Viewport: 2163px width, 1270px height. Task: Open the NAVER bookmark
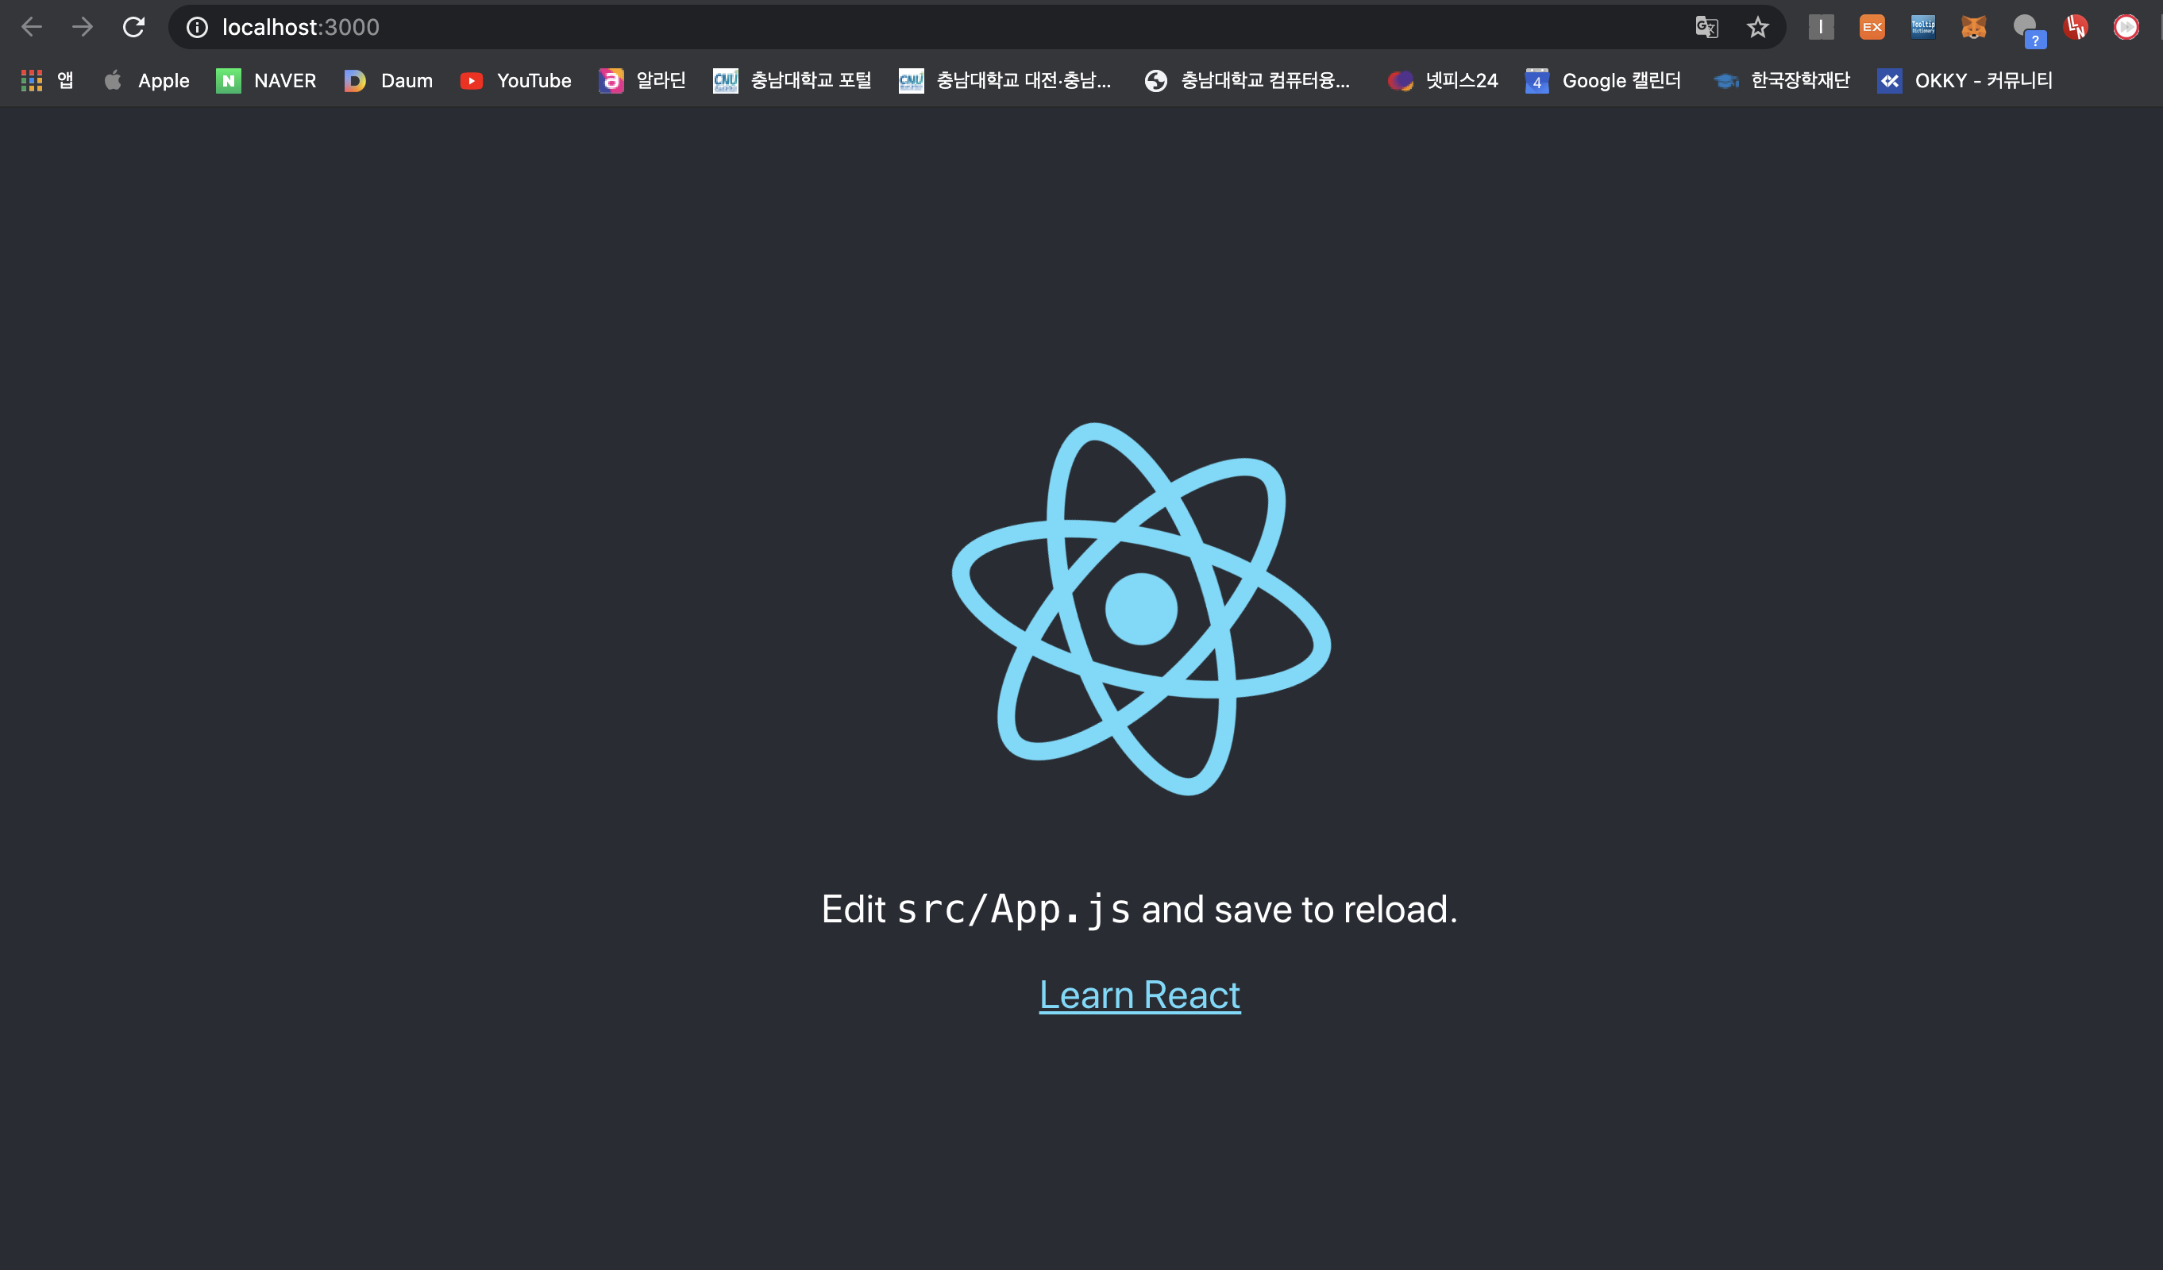point(266,81)
